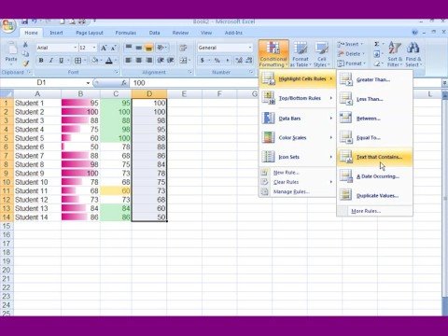Open the Name Box dropdown arrow
Viewport: 448px width, 336px height.
[x=88, y=83]
